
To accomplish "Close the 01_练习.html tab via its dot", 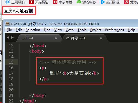I will [101, 38].
